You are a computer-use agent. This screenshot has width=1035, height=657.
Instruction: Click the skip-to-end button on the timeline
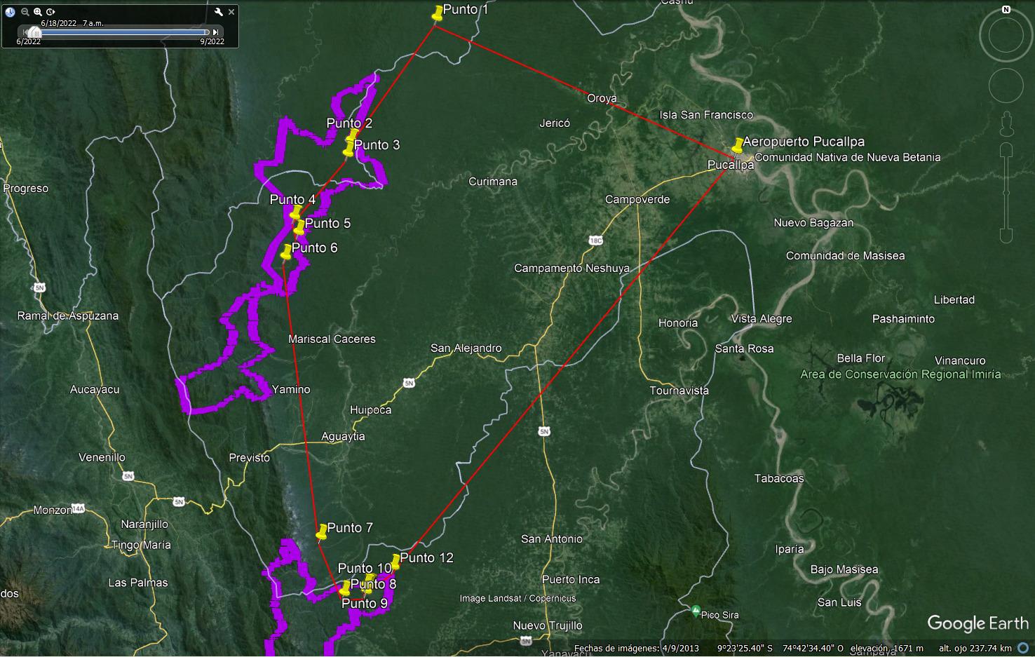click(x=216, y=32)
